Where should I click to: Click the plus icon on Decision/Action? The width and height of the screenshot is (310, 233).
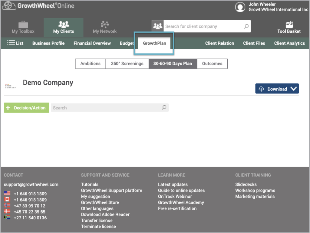(x=8, y=108)
